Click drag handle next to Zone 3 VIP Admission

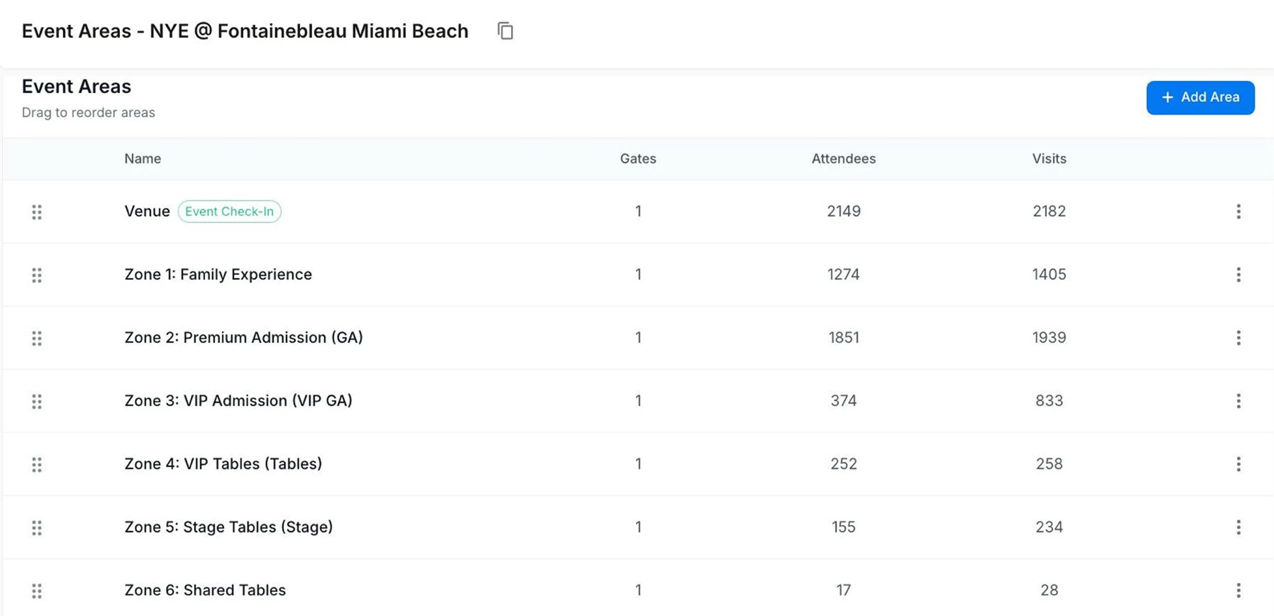click(36, 401)
